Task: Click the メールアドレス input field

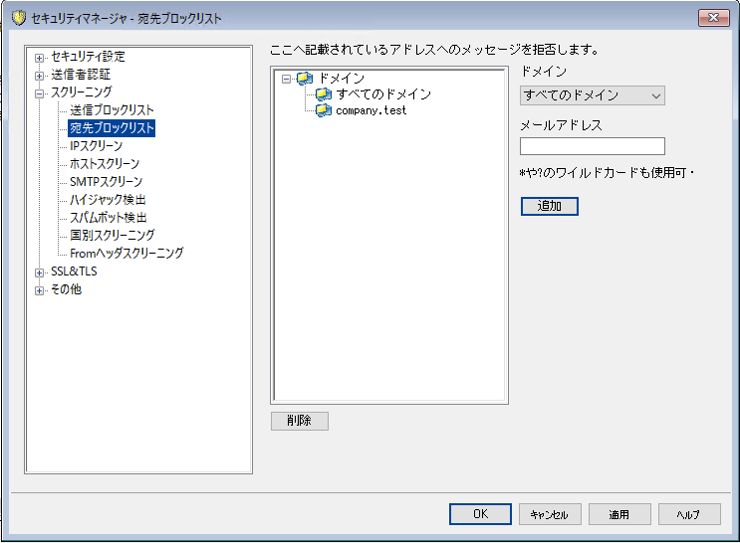Action: pos(592,146)
